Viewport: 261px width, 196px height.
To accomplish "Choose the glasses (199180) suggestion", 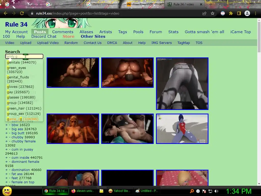I will (x=24, y=97).
